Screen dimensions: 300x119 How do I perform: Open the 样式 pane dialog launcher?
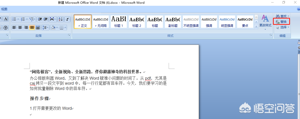[271, 35]
